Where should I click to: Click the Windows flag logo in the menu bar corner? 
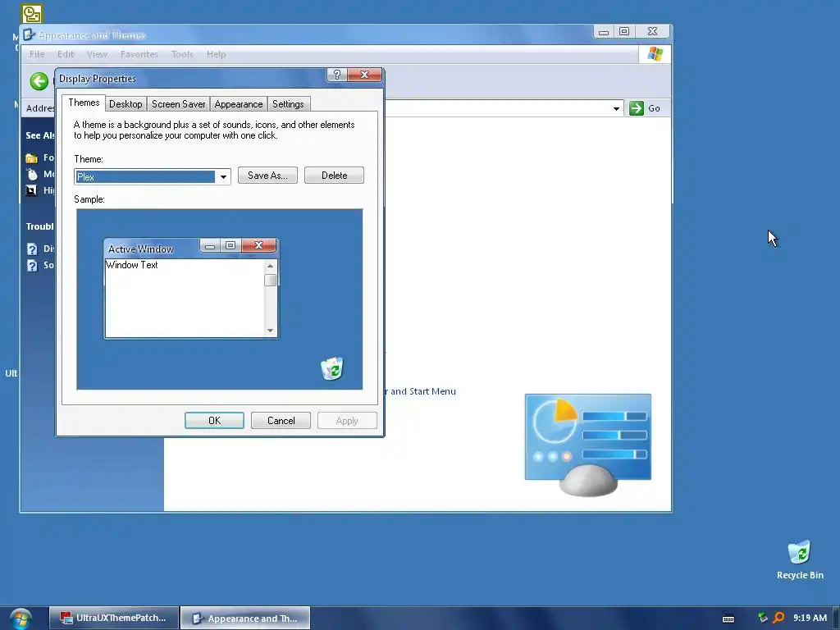(x=655, y=54)
